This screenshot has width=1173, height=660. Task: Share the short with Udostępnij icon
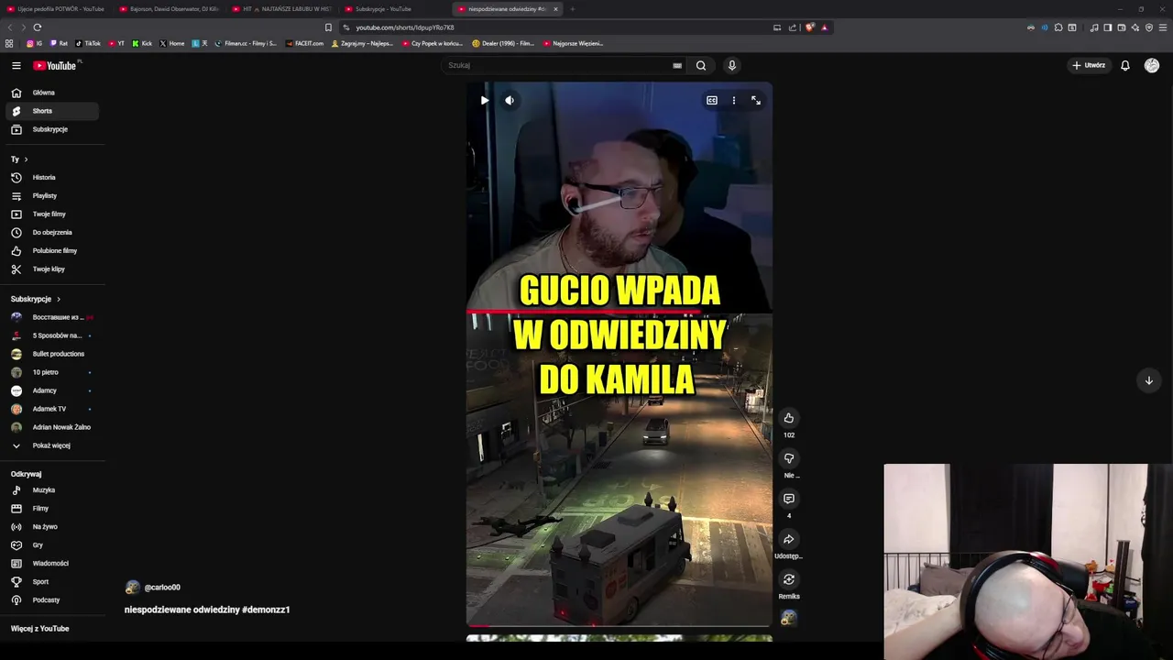[788, 539]
